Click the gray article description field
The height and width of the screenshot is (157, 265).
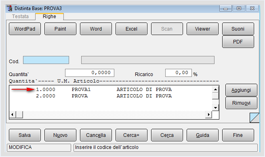(x=148, y=60)
